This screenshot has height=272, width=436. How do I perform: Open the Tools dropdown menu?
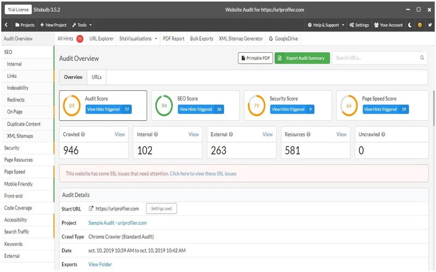(x=82, y=25)
